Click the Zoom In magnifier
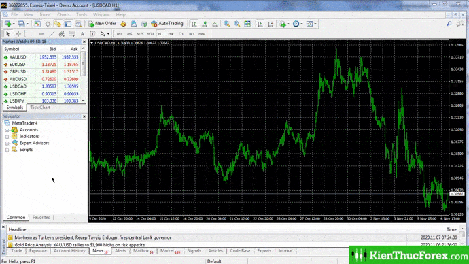The height and width of the screenshot is (264, 469). tap(227, 24)
